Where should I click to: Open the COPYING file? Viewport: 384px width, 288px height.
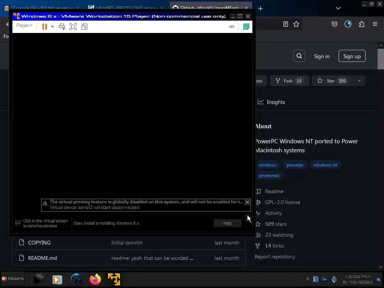point(39,243)
